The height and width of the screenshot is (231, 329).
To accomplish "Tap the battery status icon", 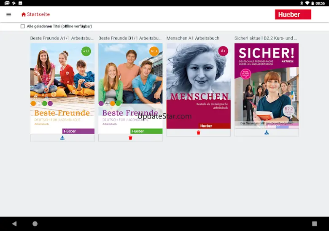I will tap(313, 3).
